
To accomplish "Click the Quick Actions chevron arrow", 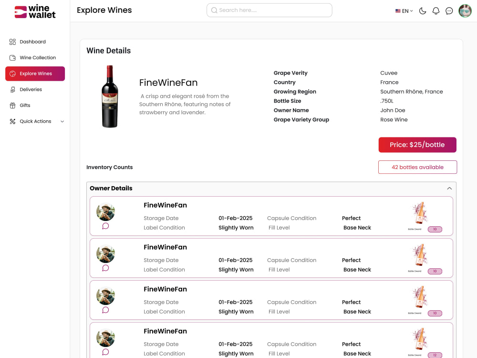I will pyautogui.click(x=62, y=121).
